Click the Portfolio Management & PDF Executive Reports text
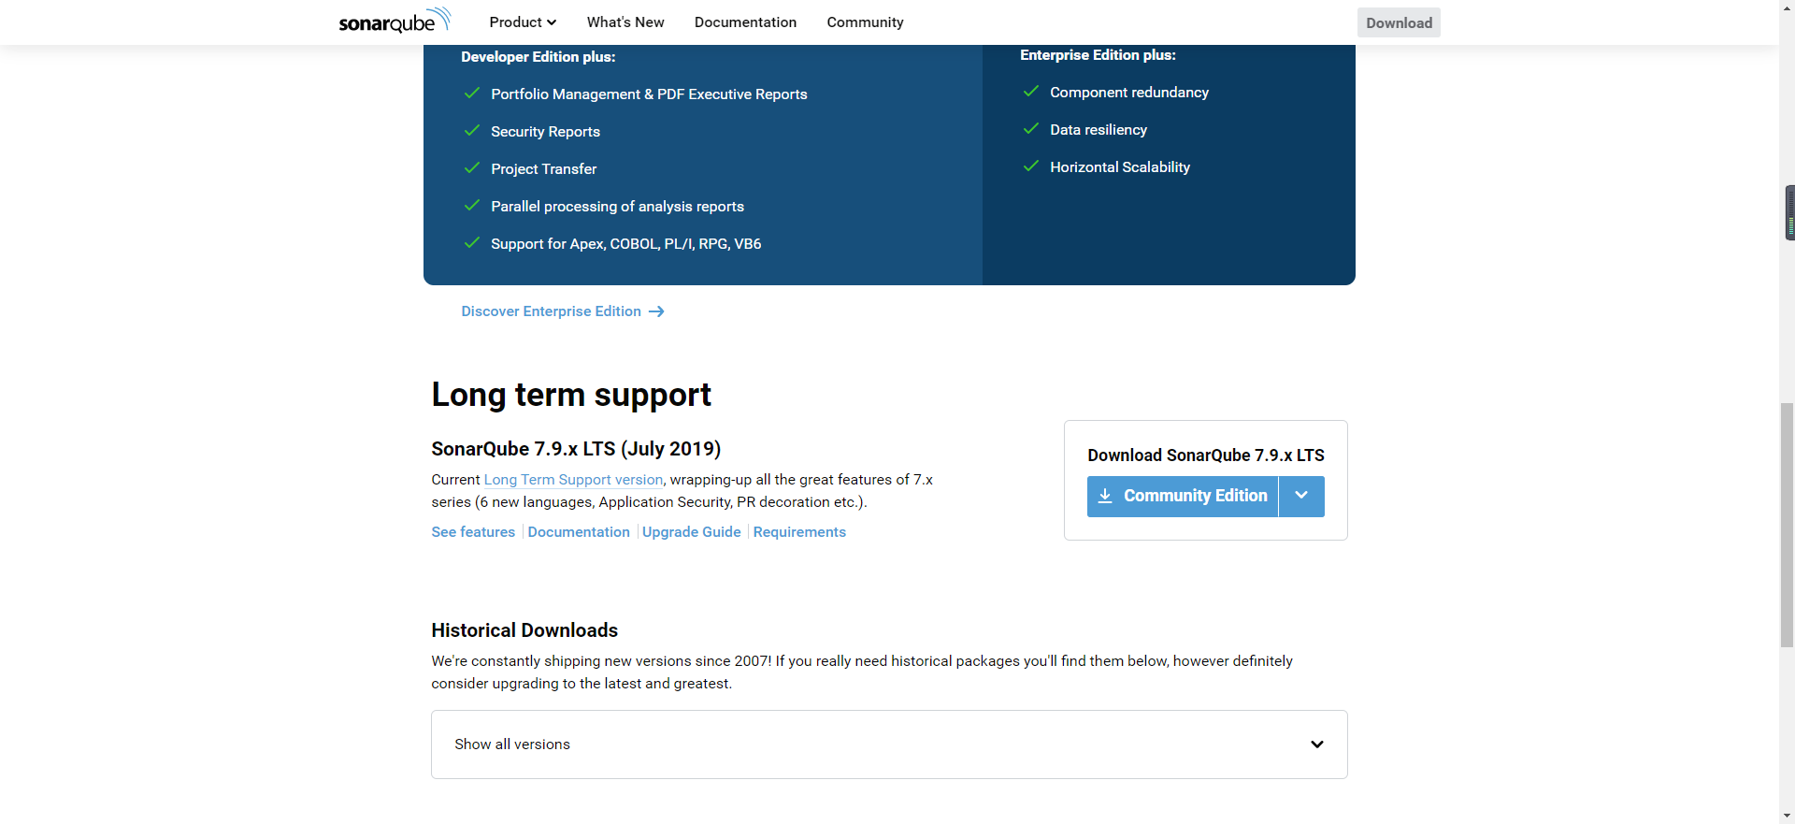The height and width of the screenshot is (824, 1795). coord(649,94)
